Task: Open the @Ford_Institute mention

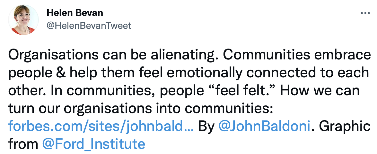Action: [x=93, y=144]
